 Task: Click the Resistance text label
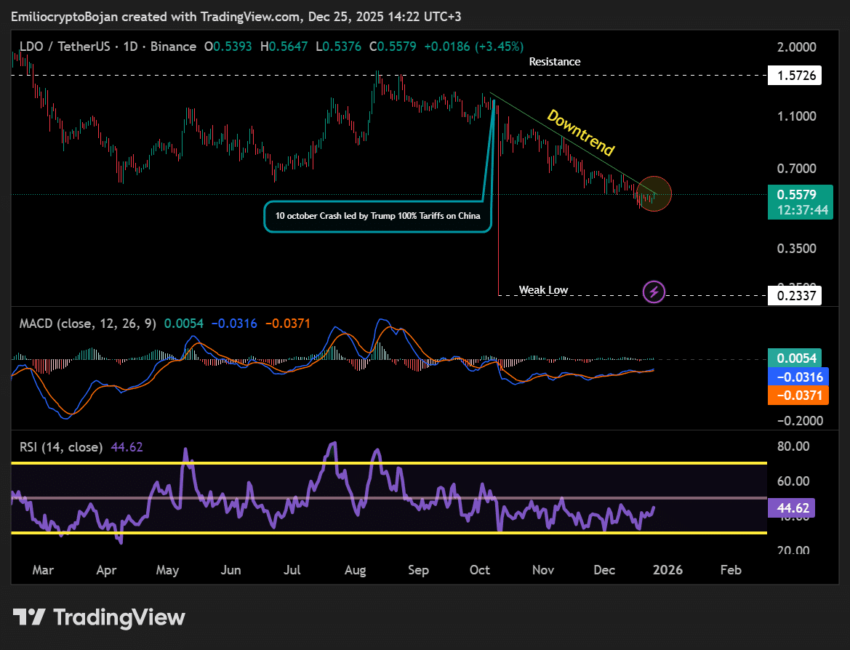pyautogui.click(x=555, y=62)
